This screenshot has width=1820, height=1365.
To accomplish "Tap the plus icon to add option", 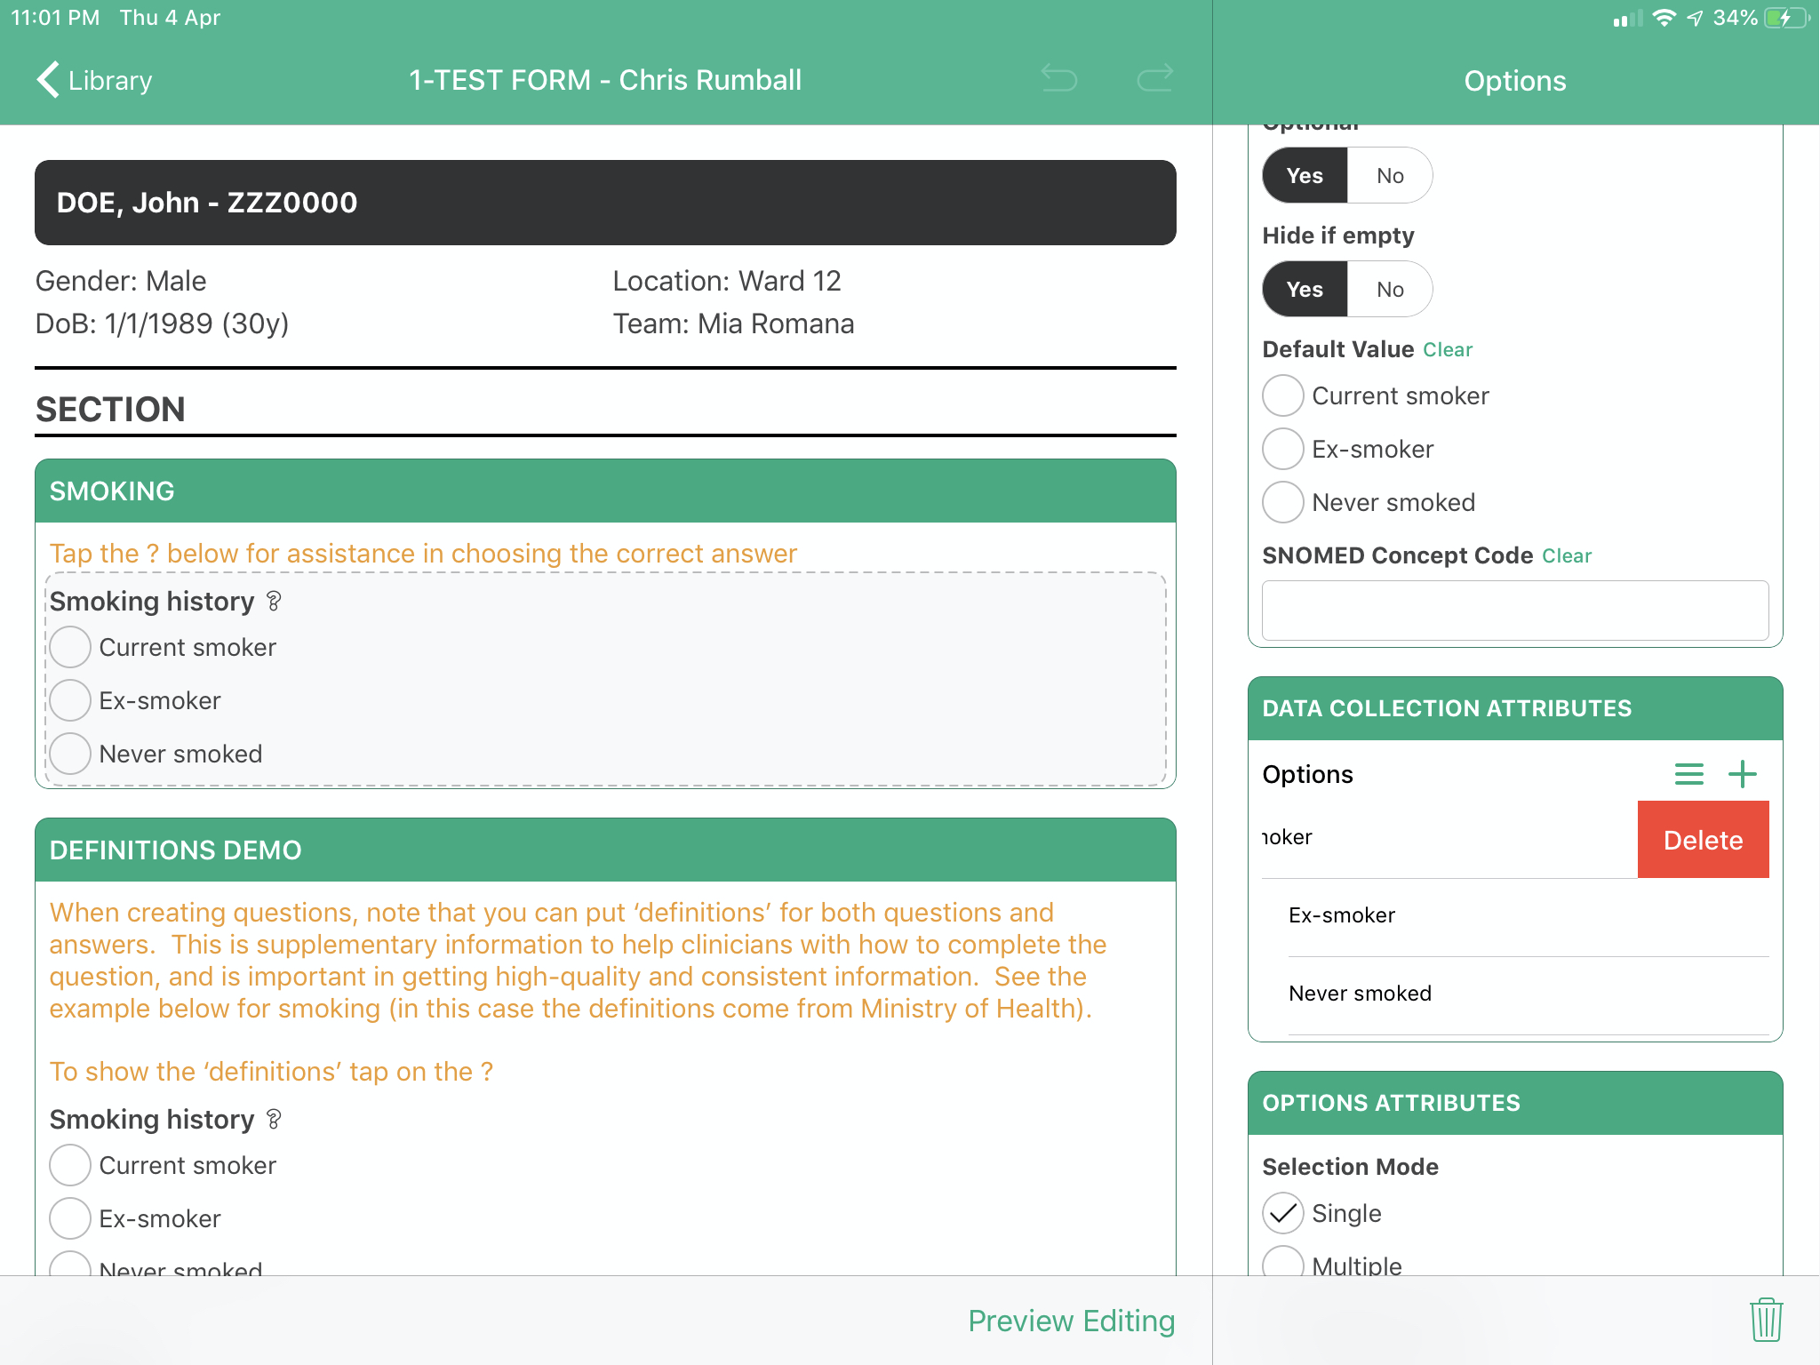I will coord(1742,774).
